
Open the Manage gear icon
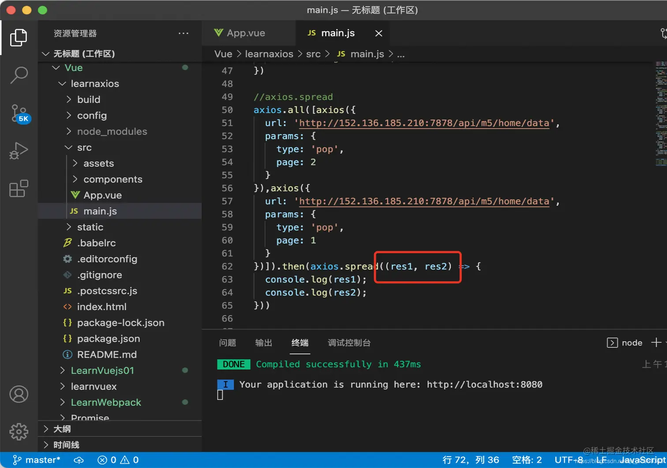coord(19,431)
